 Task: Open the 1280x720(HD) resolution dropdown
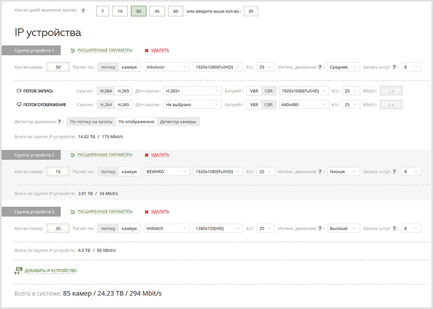(x=218, y=228)
